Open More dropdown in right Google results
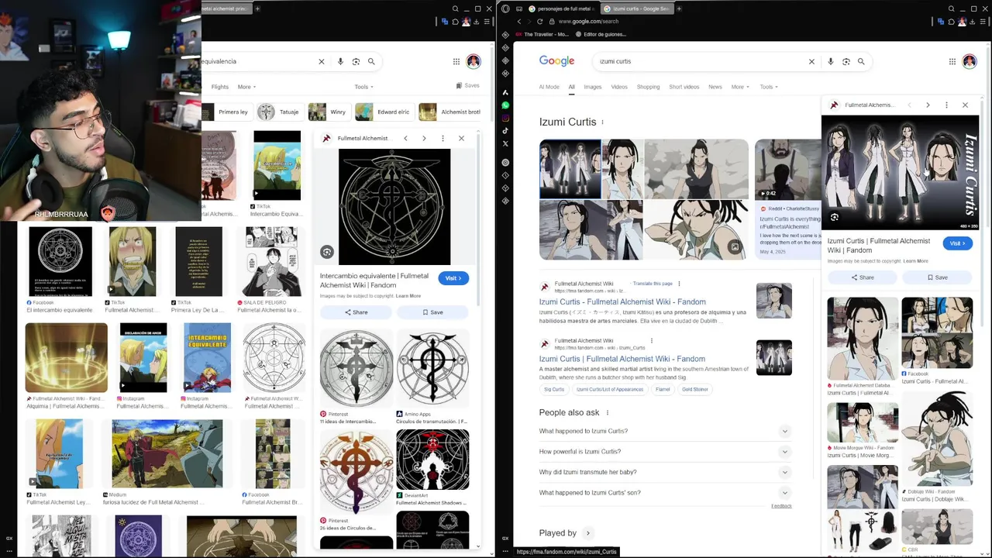This screenshot has width=992, height=558. [739, 87]
